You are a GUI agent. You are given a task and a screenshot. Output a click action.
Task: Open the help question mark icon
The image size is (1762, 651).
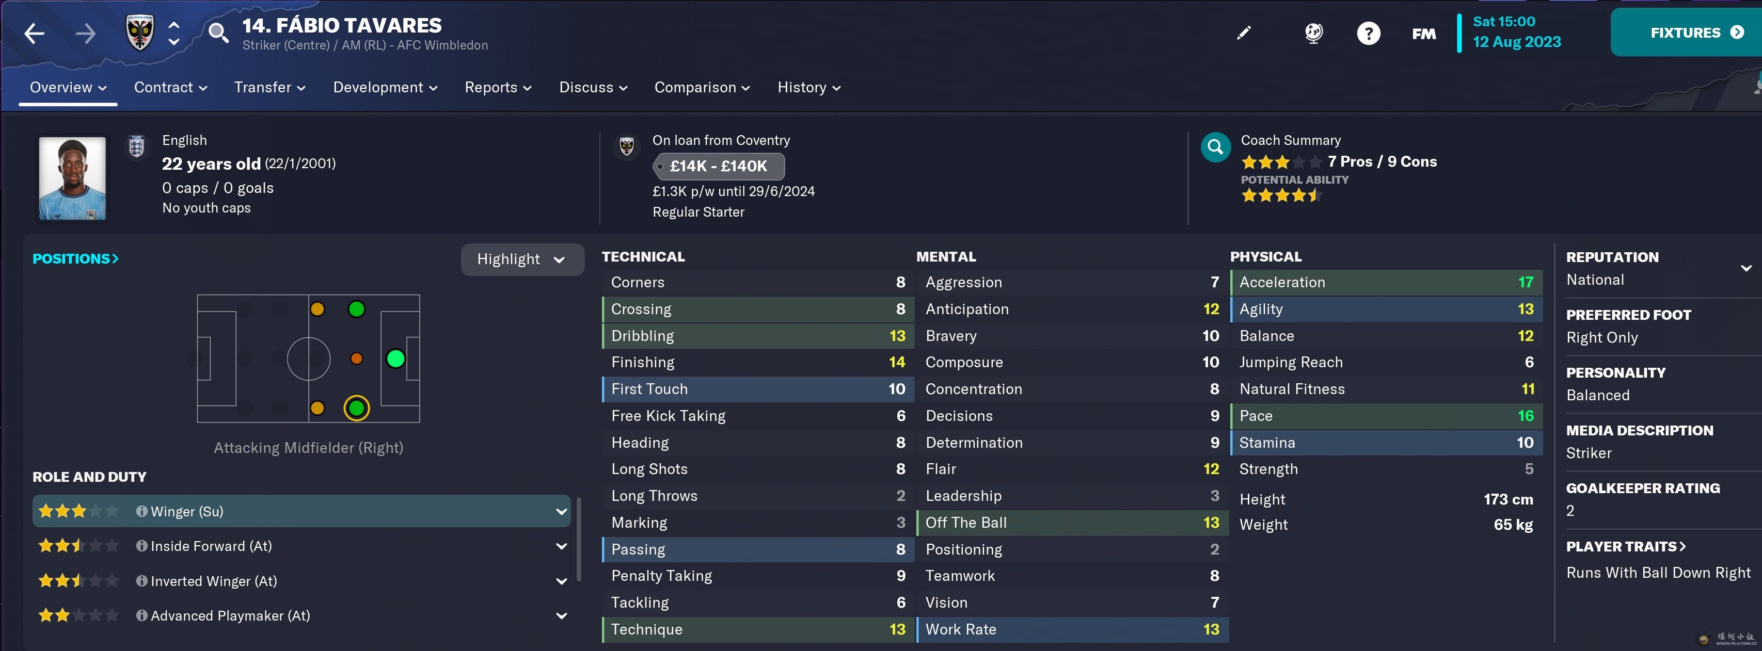coord(1368,34)
